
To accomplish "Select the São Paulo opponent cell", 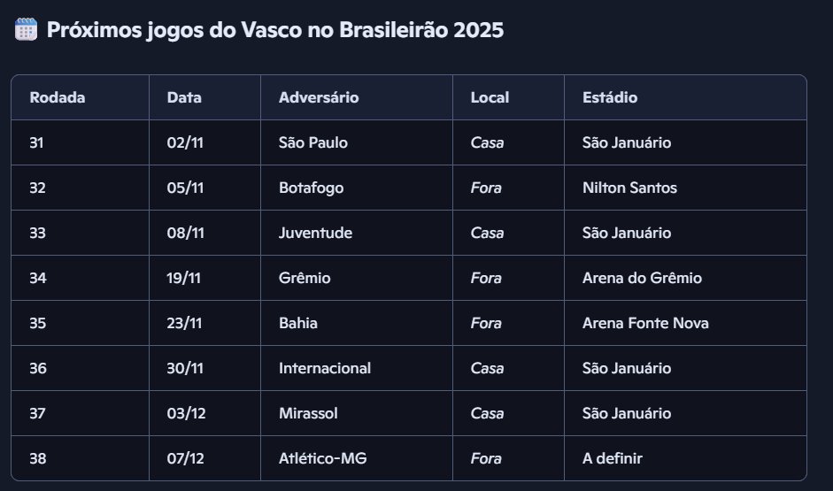I will [x=313, y=142].
